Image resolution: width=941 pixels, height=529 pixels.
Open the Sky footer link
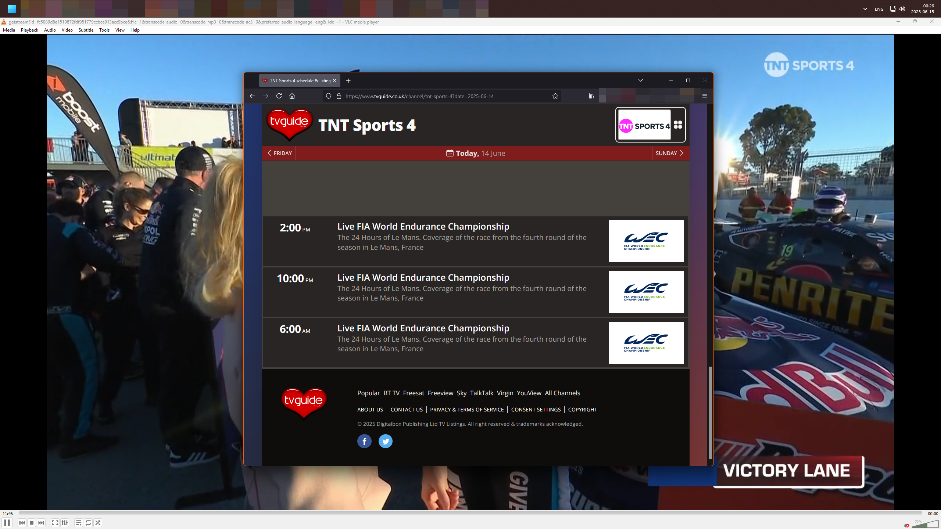click(462, 393)
